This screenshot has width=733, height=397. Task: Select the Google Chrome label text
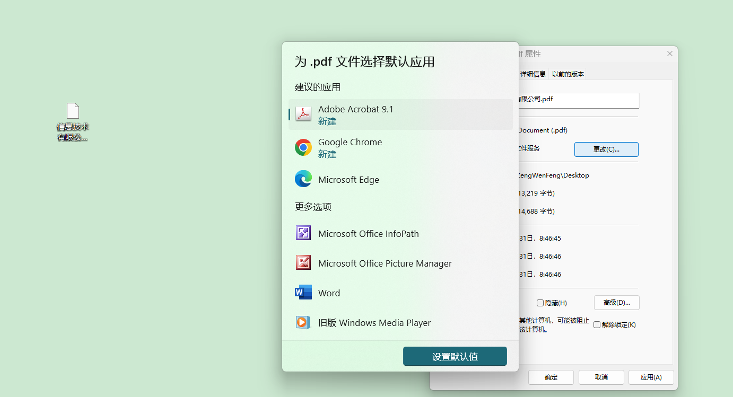coord(350,142)
